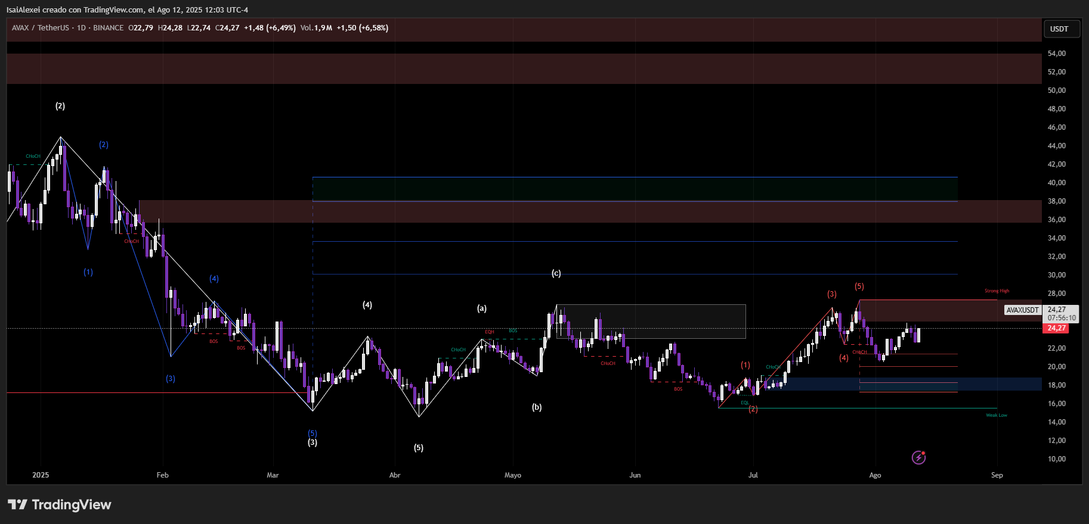Click the 30,00 level on price scale
The height and width of the screenshot is (524, 1089).
[x=1056, y=275]
